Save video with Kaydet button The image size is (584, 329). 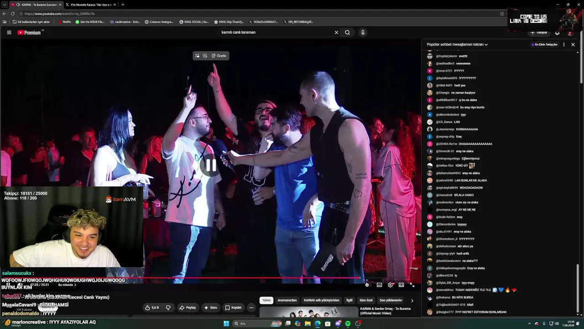[x=233, y=308]
